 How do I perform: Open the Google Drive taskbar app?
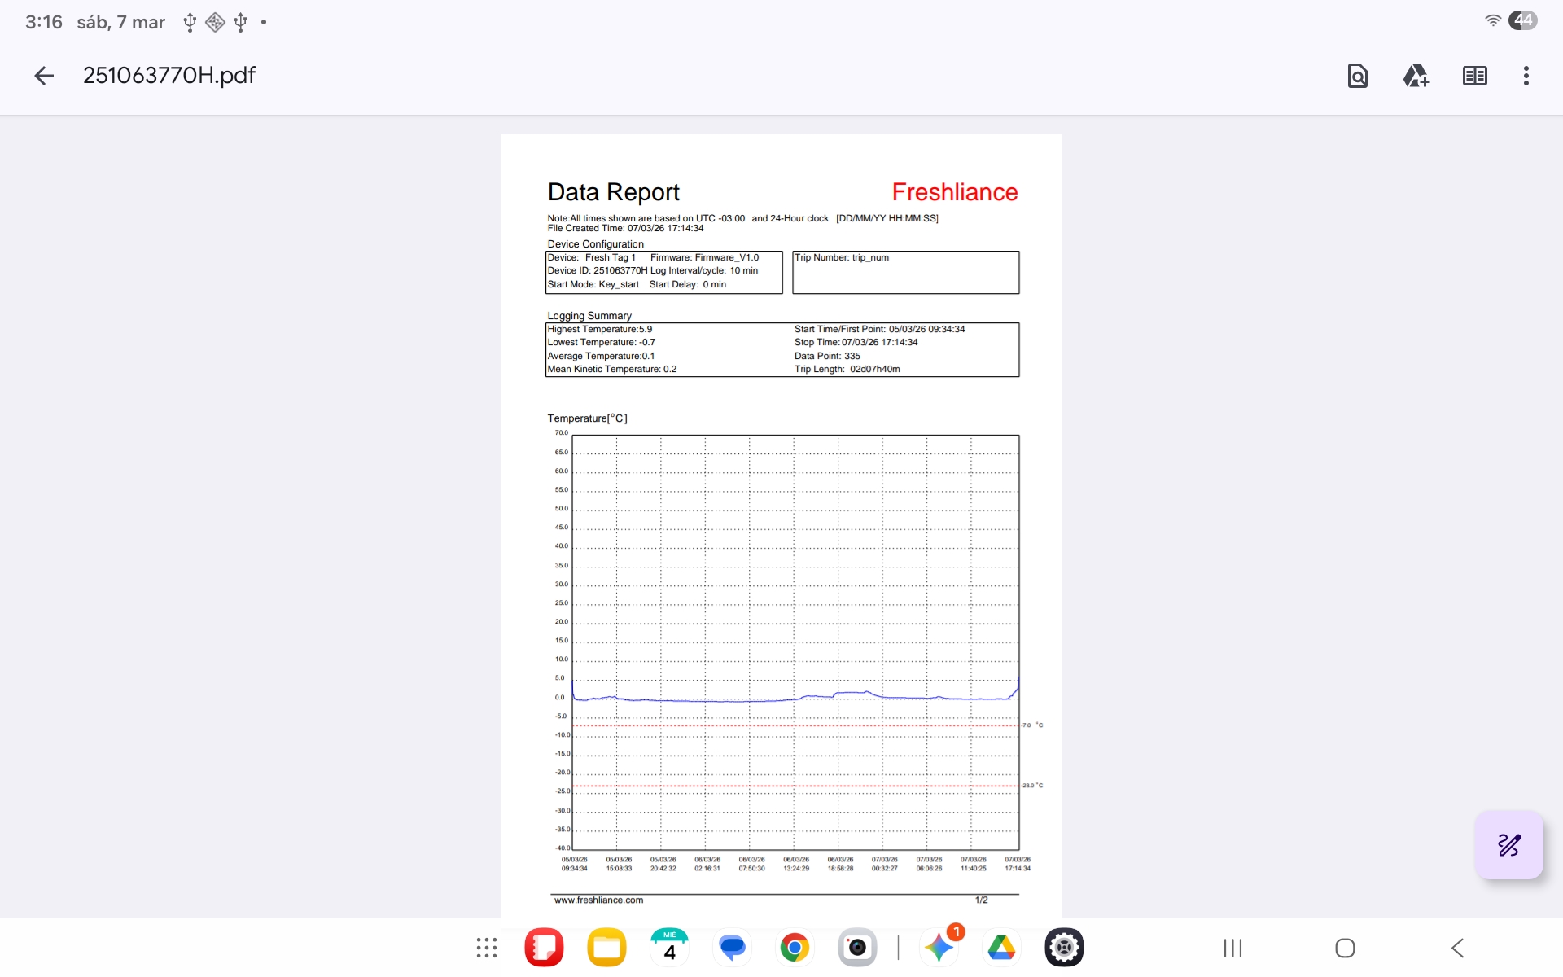pyautogui.click(x=1001, y=948)
